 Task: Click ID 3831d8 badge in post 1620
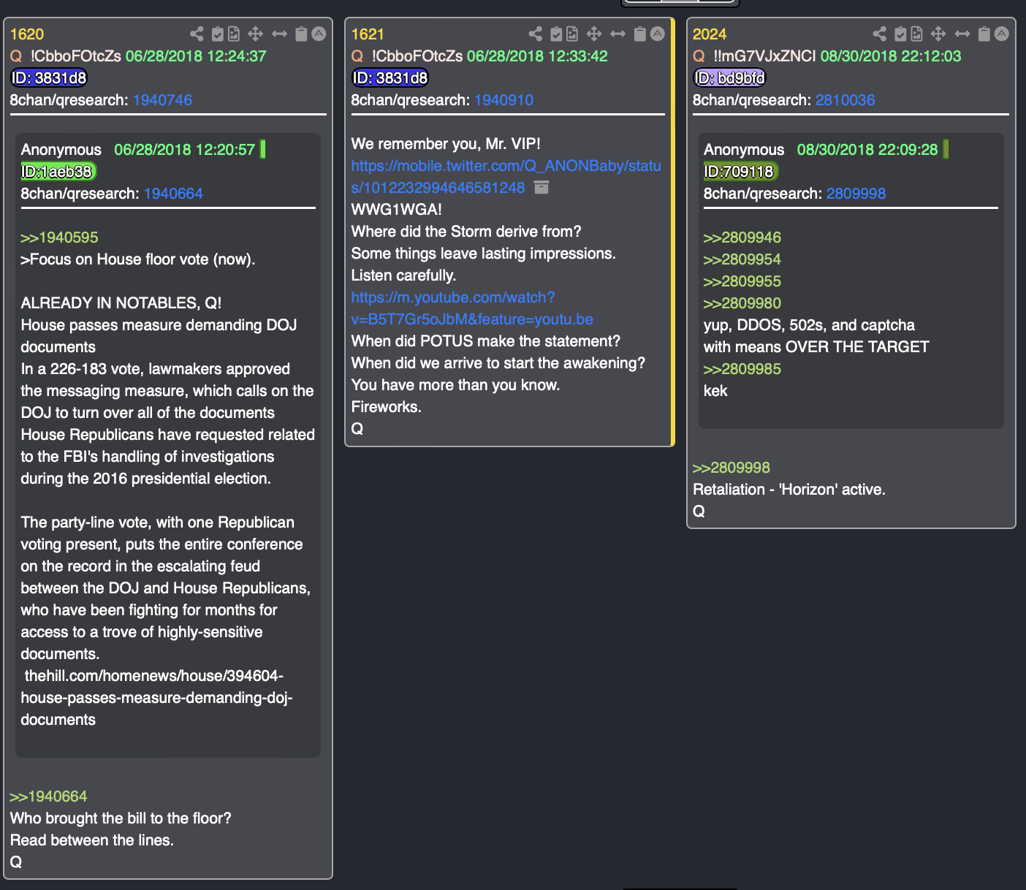(x=49, y=78)
